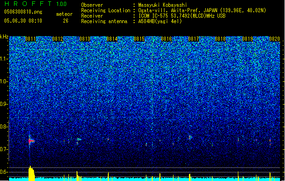Click the meteor echo near 0817
This screenshot has height=181, width=285.
point(190,137)
